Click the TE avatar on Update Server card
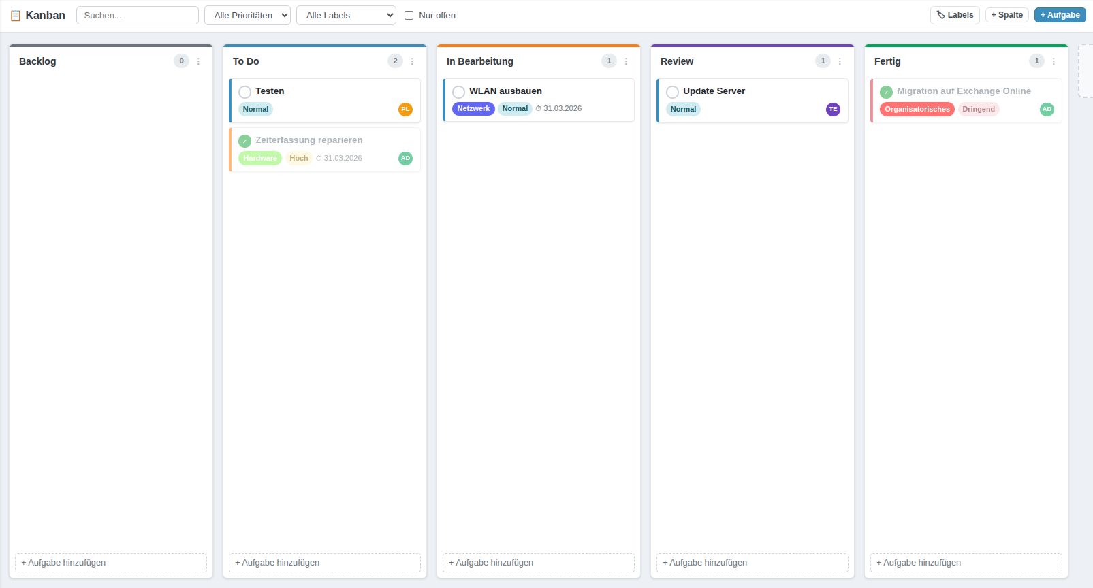This screenshot has height=588, width=1093. (833, 110)
